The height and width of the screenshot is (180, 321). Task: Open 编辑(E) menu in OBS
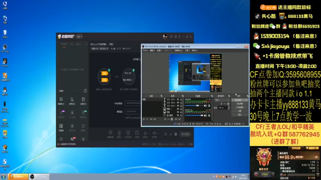coord(152,50)
